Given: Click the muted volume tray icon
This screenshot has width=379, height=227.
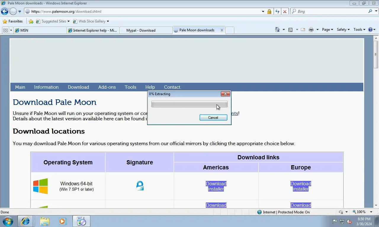Looking at the screenshot, I should [349, 221].
